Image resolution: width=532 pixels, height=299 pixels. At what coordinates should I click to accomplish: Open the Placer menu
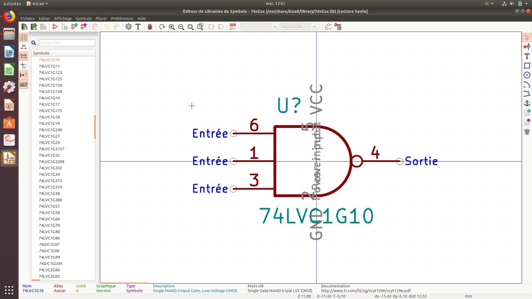[101, 18]
